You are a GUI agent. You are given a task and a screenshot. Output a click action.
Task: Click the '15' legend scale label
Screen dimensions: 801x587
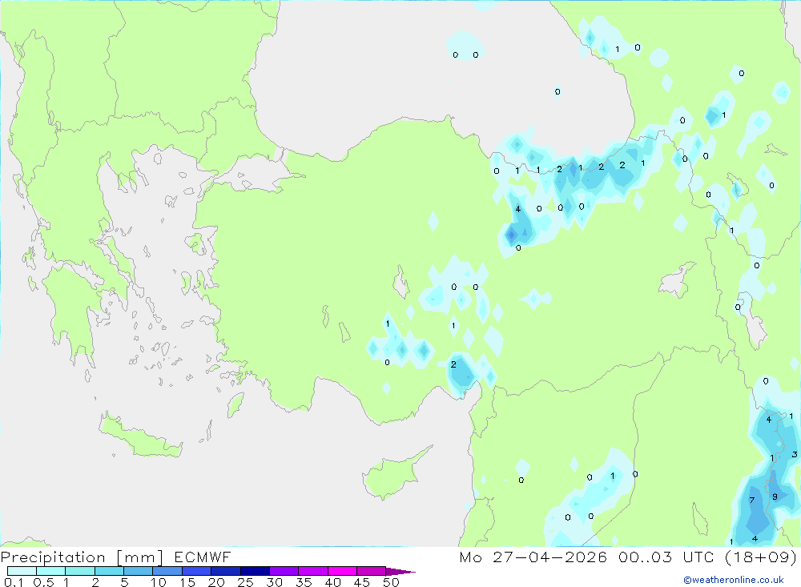[x=187, y=582]
